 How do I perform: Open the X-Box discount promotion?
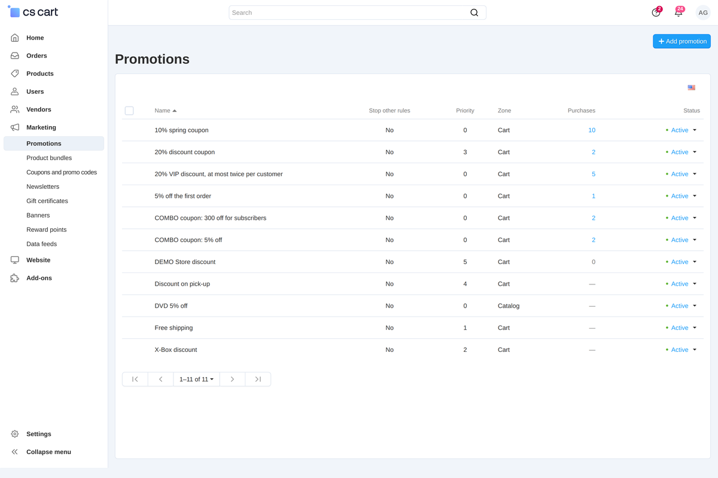(176, 350)
